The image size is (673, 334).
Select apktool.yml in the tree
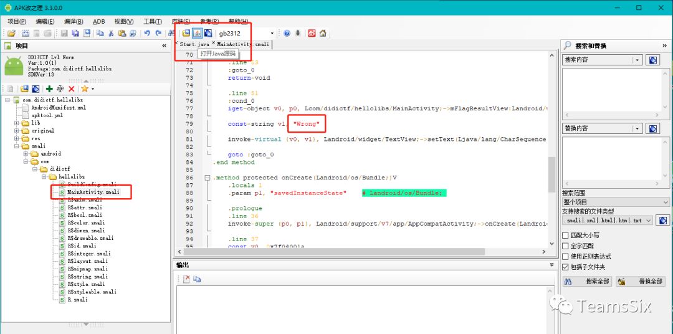47,115
